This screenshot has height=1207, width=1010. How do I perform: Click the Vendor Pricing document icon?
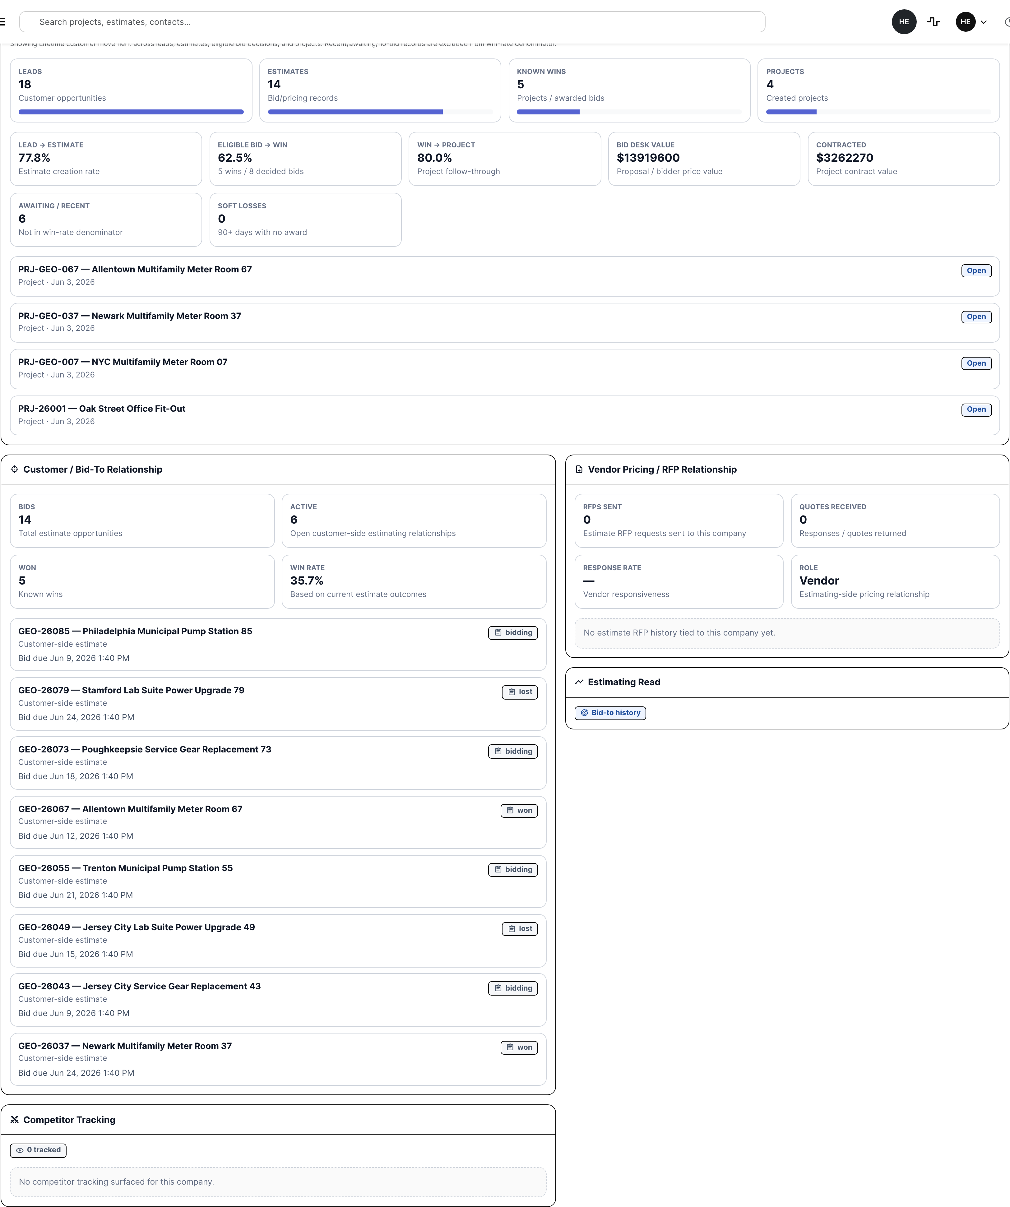click(579, 469)
